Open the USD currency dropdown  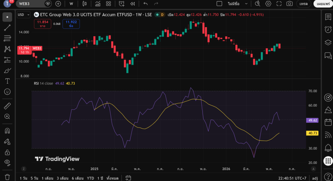tap(23, 15)
